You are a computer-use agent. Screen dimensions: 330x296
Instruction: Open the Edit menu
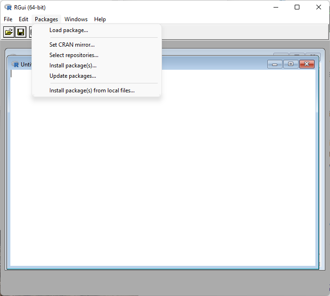click(x=24, y=19)
